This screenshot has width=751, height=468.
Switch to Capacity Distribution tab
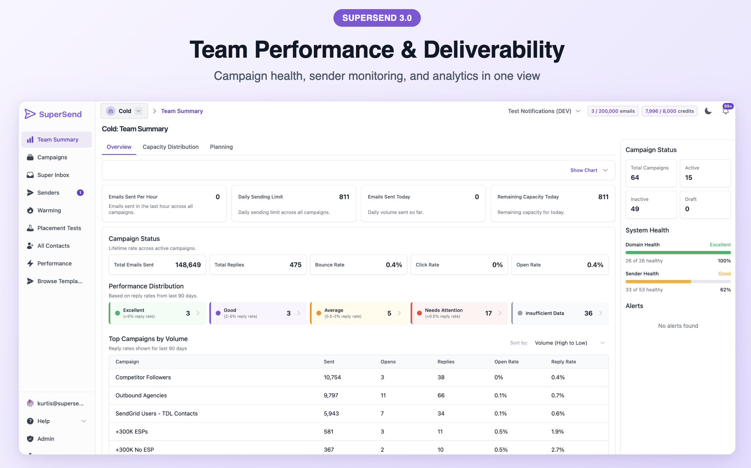tap(171, 147)
